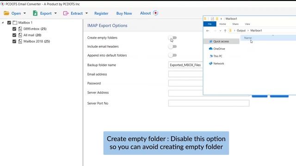Toggle the Create empty folders switch
This screenshot has height=166, width=296.
click(173, 38)
